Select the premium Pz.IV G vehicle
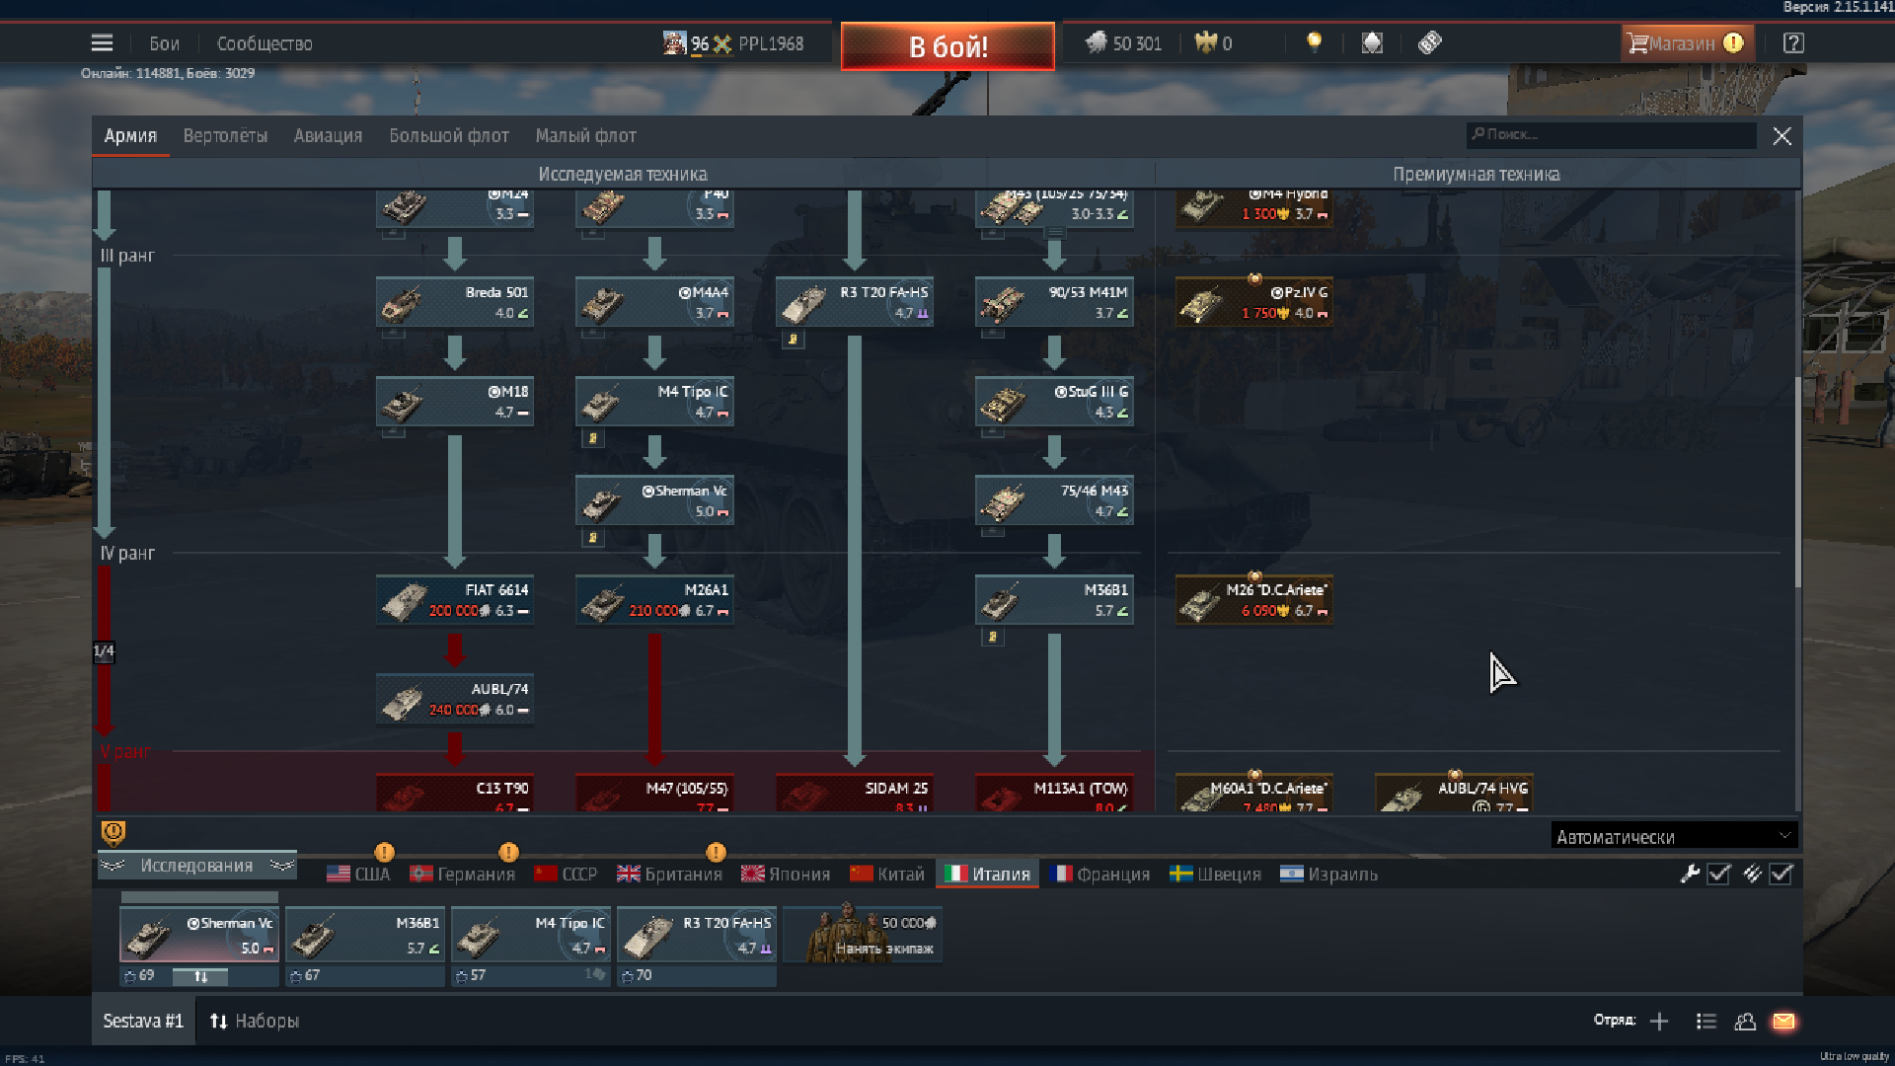The width and height of the screenshot is (1895, 1066). pos(1254,302)
